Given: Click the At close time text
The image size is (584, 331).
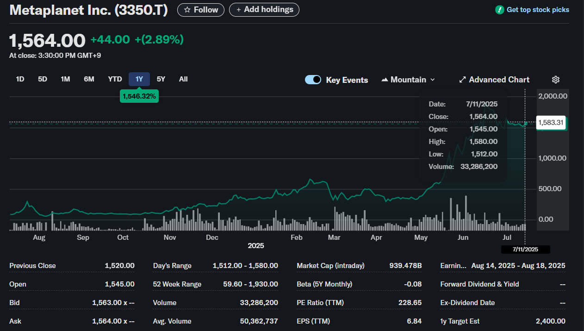Looking at the screenshot, I should [x=55, y=56].
